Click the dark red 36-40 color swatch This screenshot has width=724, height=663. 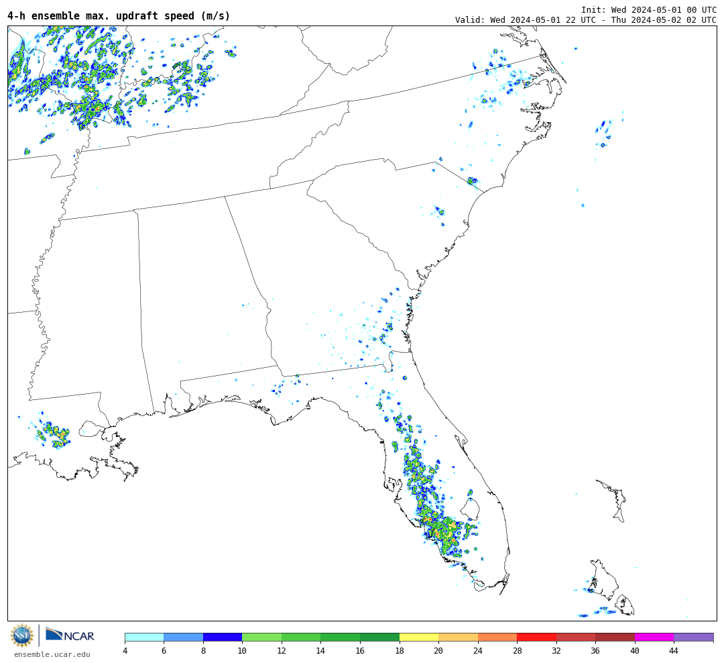coord(615,637)
